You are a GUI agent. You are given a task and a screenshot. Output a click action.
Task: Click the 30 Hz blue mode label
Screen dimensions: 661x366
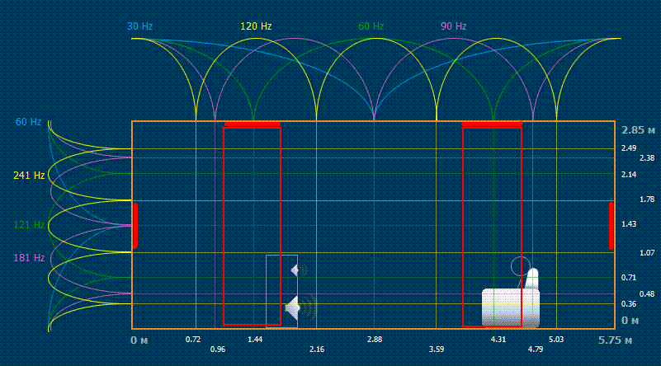[139, 26]
